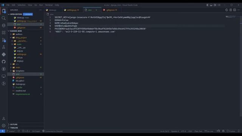Click Connected to Discord status item
The height and width of the screenshot is (136, 242).
pos(53,131)
